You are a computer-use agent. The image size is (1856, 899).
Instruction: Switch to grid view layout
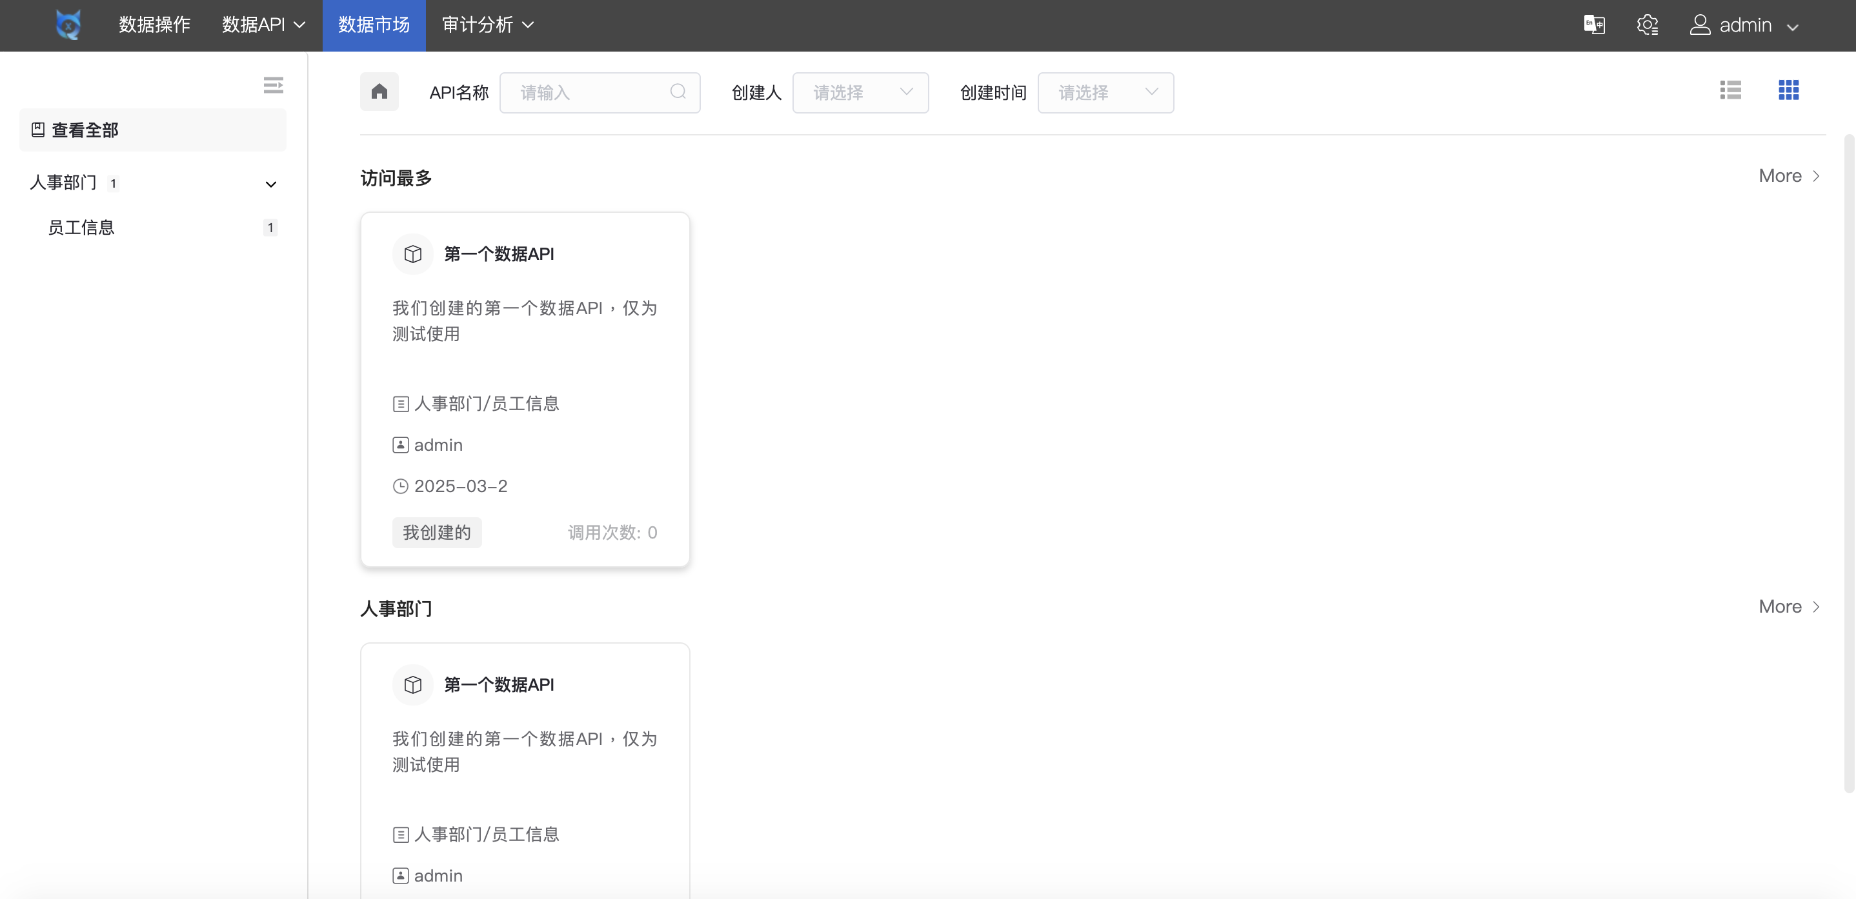click(x=1788, y=90)
